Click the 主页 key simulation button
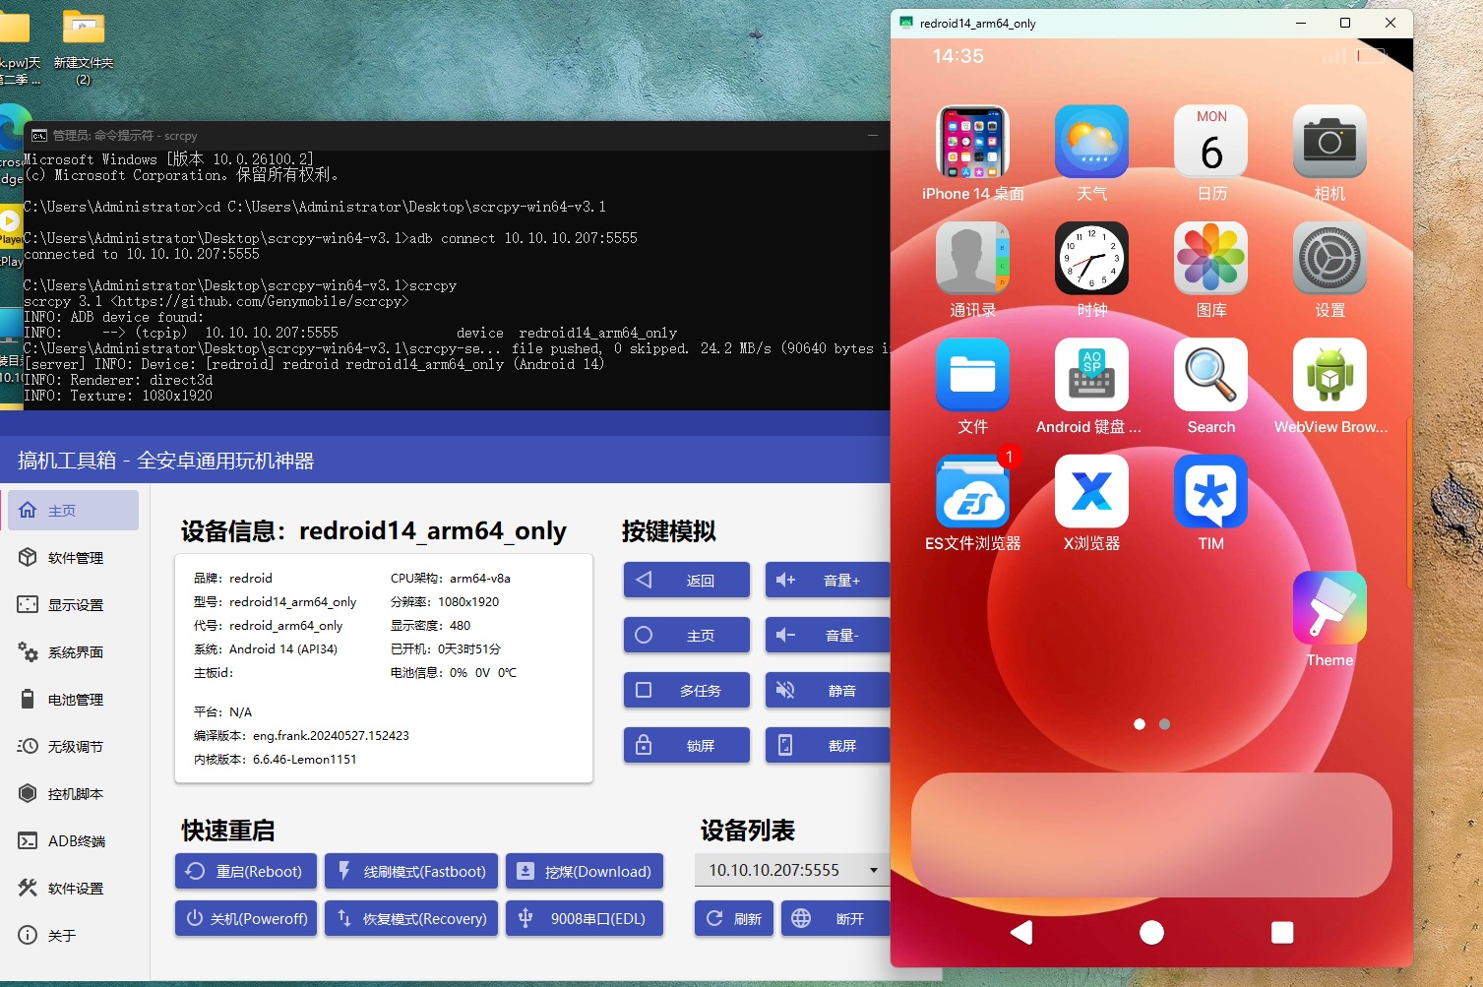The image size is (1483, 987). point(687,636)
